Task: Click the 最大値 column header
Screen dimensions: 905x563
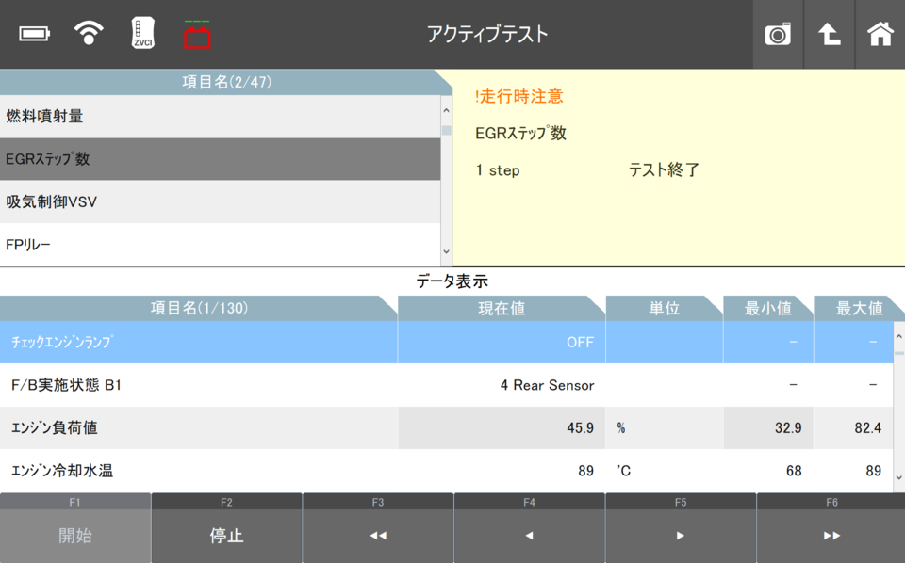Action: (860, 308)
